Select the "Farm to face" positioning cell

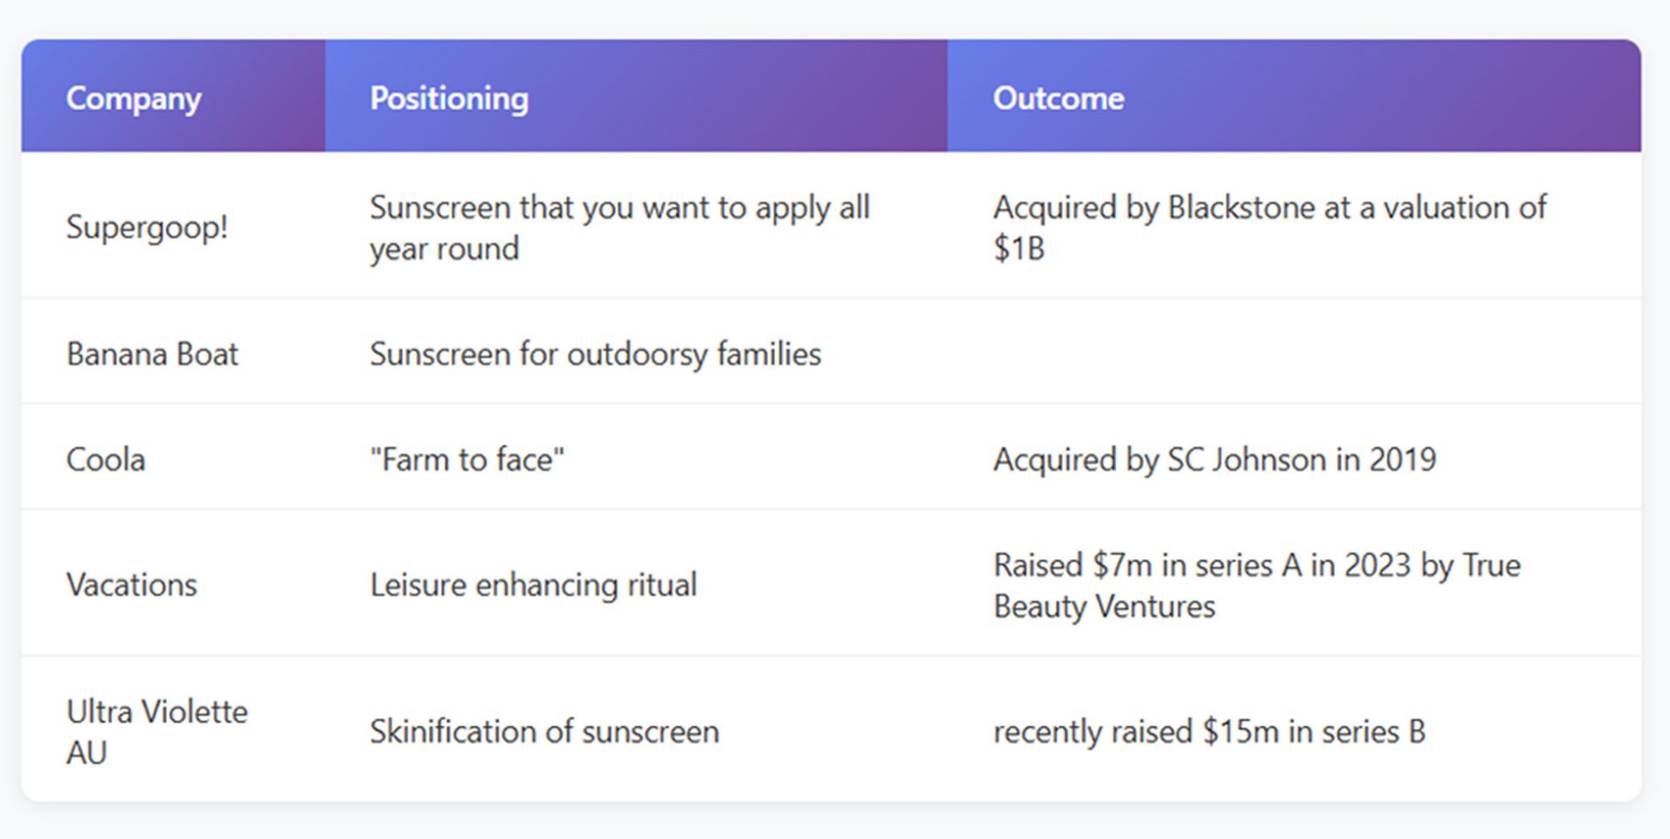[x=467, y=460]
